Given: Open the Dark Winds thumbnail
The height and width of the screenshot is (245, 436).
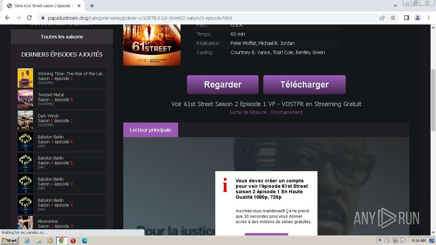Looking at the screenshot, I should 25,120.
